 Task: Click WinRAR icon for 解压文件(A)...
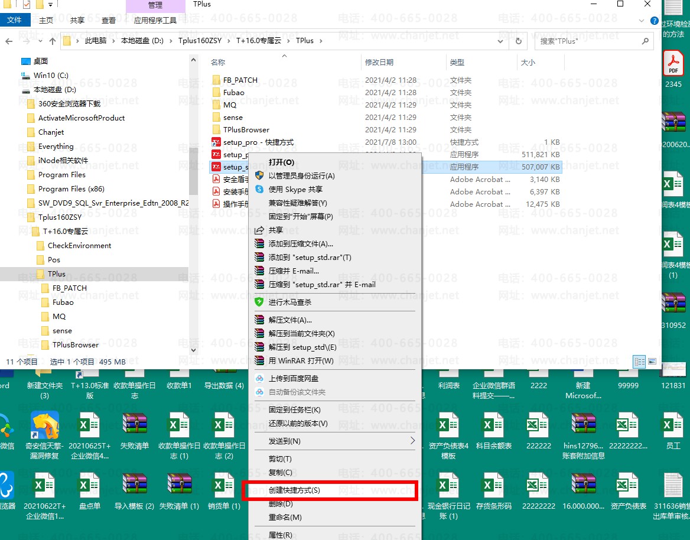coord(259,320)
